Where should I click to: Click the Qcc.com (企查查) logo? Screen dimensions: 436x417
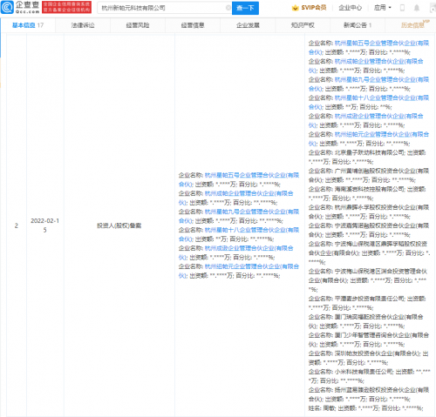[x=20, y=8]
